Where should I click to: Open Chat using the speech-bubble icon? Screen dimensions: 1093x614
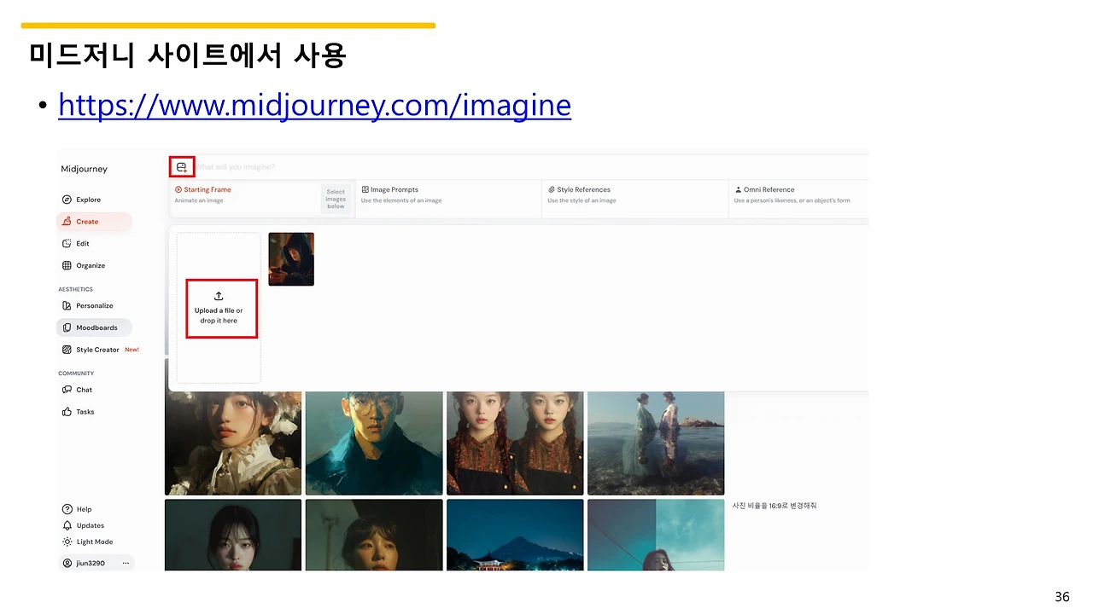pyautogui.click(x=67, y=390)
